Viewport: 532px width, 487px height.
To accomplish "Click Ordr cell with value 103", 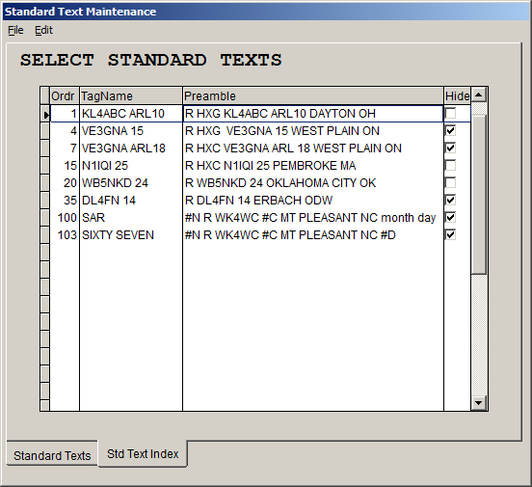I will (65, 234).
